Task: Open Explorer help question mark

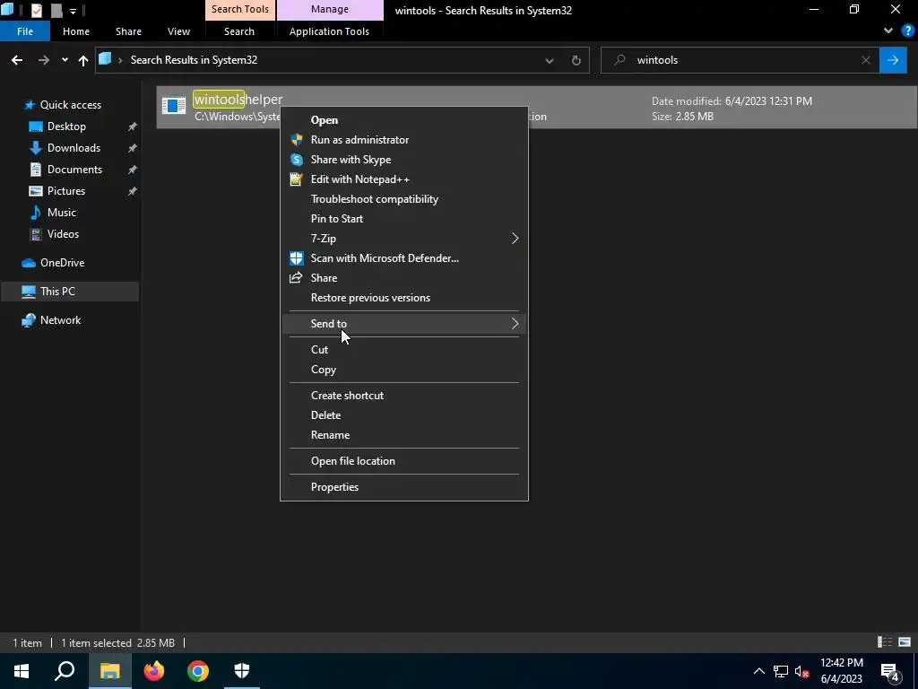Action: (907, 31)
